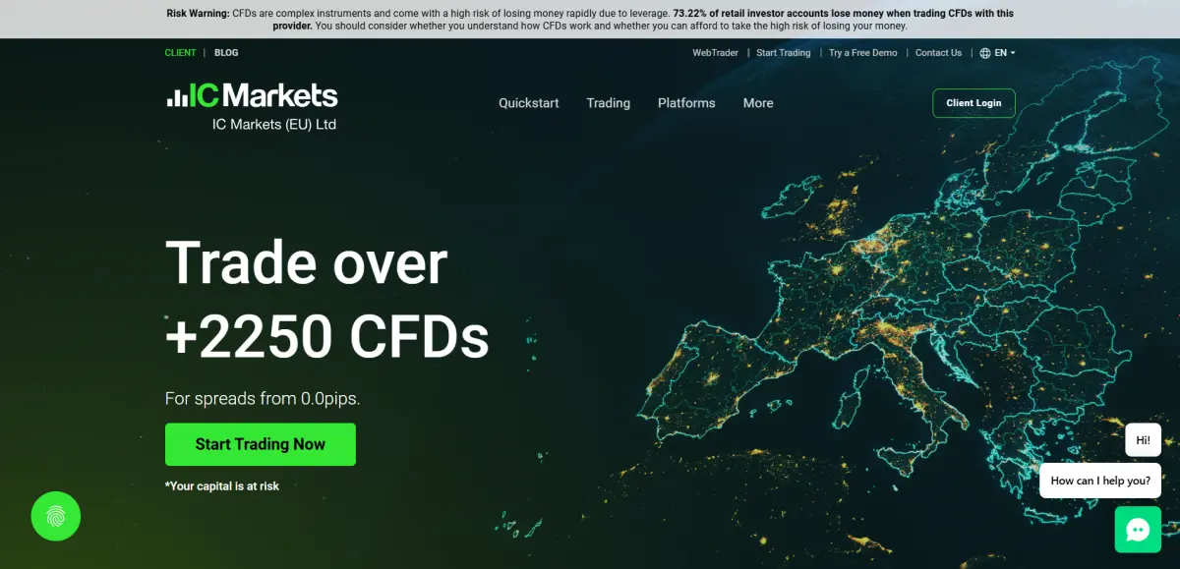1180x569 pixels.
Task: Click the globe language icon
Action: (985, 53)
